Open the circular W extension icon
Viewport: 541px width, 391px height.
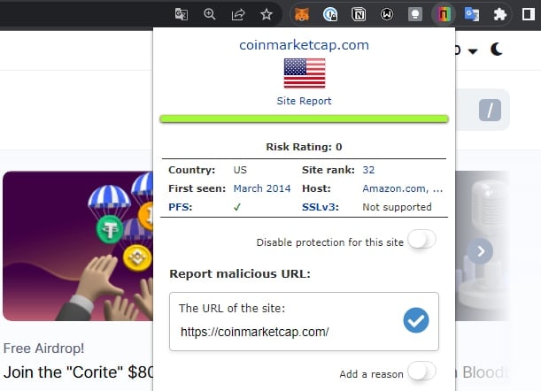pos(387,14)
